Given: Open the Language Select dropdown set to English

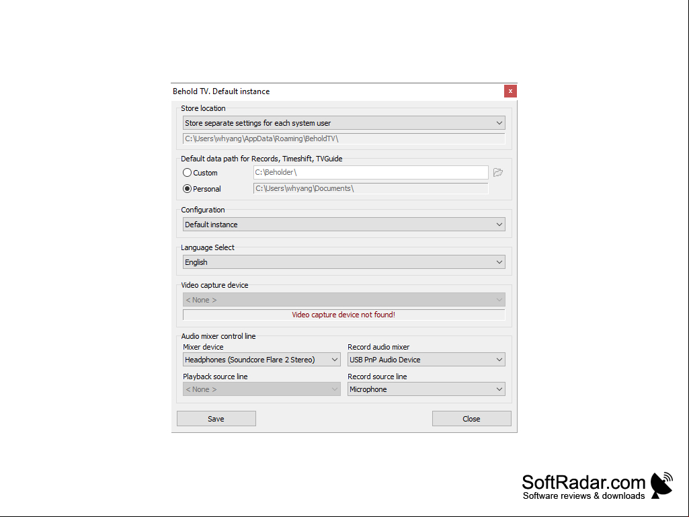Looking at the screenshot, I should pyautogui.click(x=344, y=262).
